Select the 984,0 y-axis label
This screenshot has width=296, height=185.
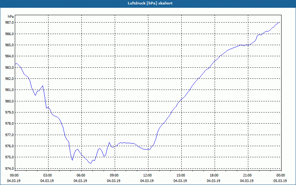pyautogui.click(x=10, y=56)
